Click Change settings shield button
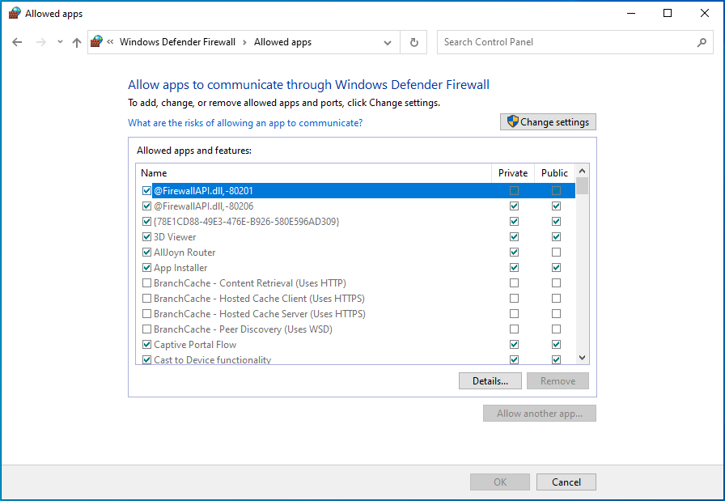Image resolution: width=725 pixels, height=501 pixels. pos(548,122)
